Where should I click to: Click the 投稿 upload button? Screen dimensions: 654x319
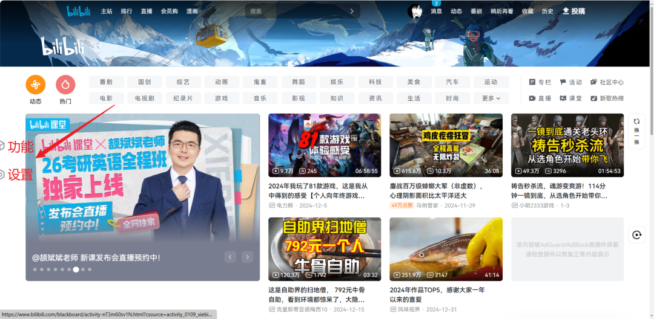(x=573, y=11)
